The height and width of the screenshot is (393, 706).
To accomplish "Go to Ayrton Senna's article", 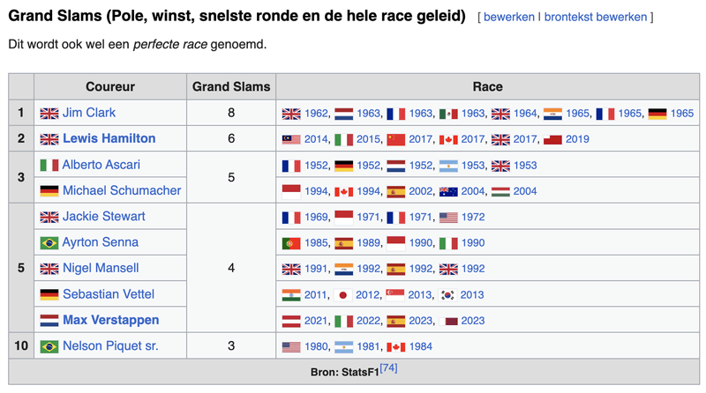I will 101,242.
